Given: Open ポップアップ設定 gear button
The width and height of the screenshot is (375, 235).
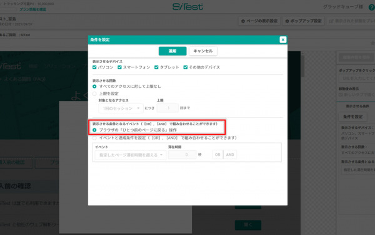Looking at the screenshot, I should 303,21.
